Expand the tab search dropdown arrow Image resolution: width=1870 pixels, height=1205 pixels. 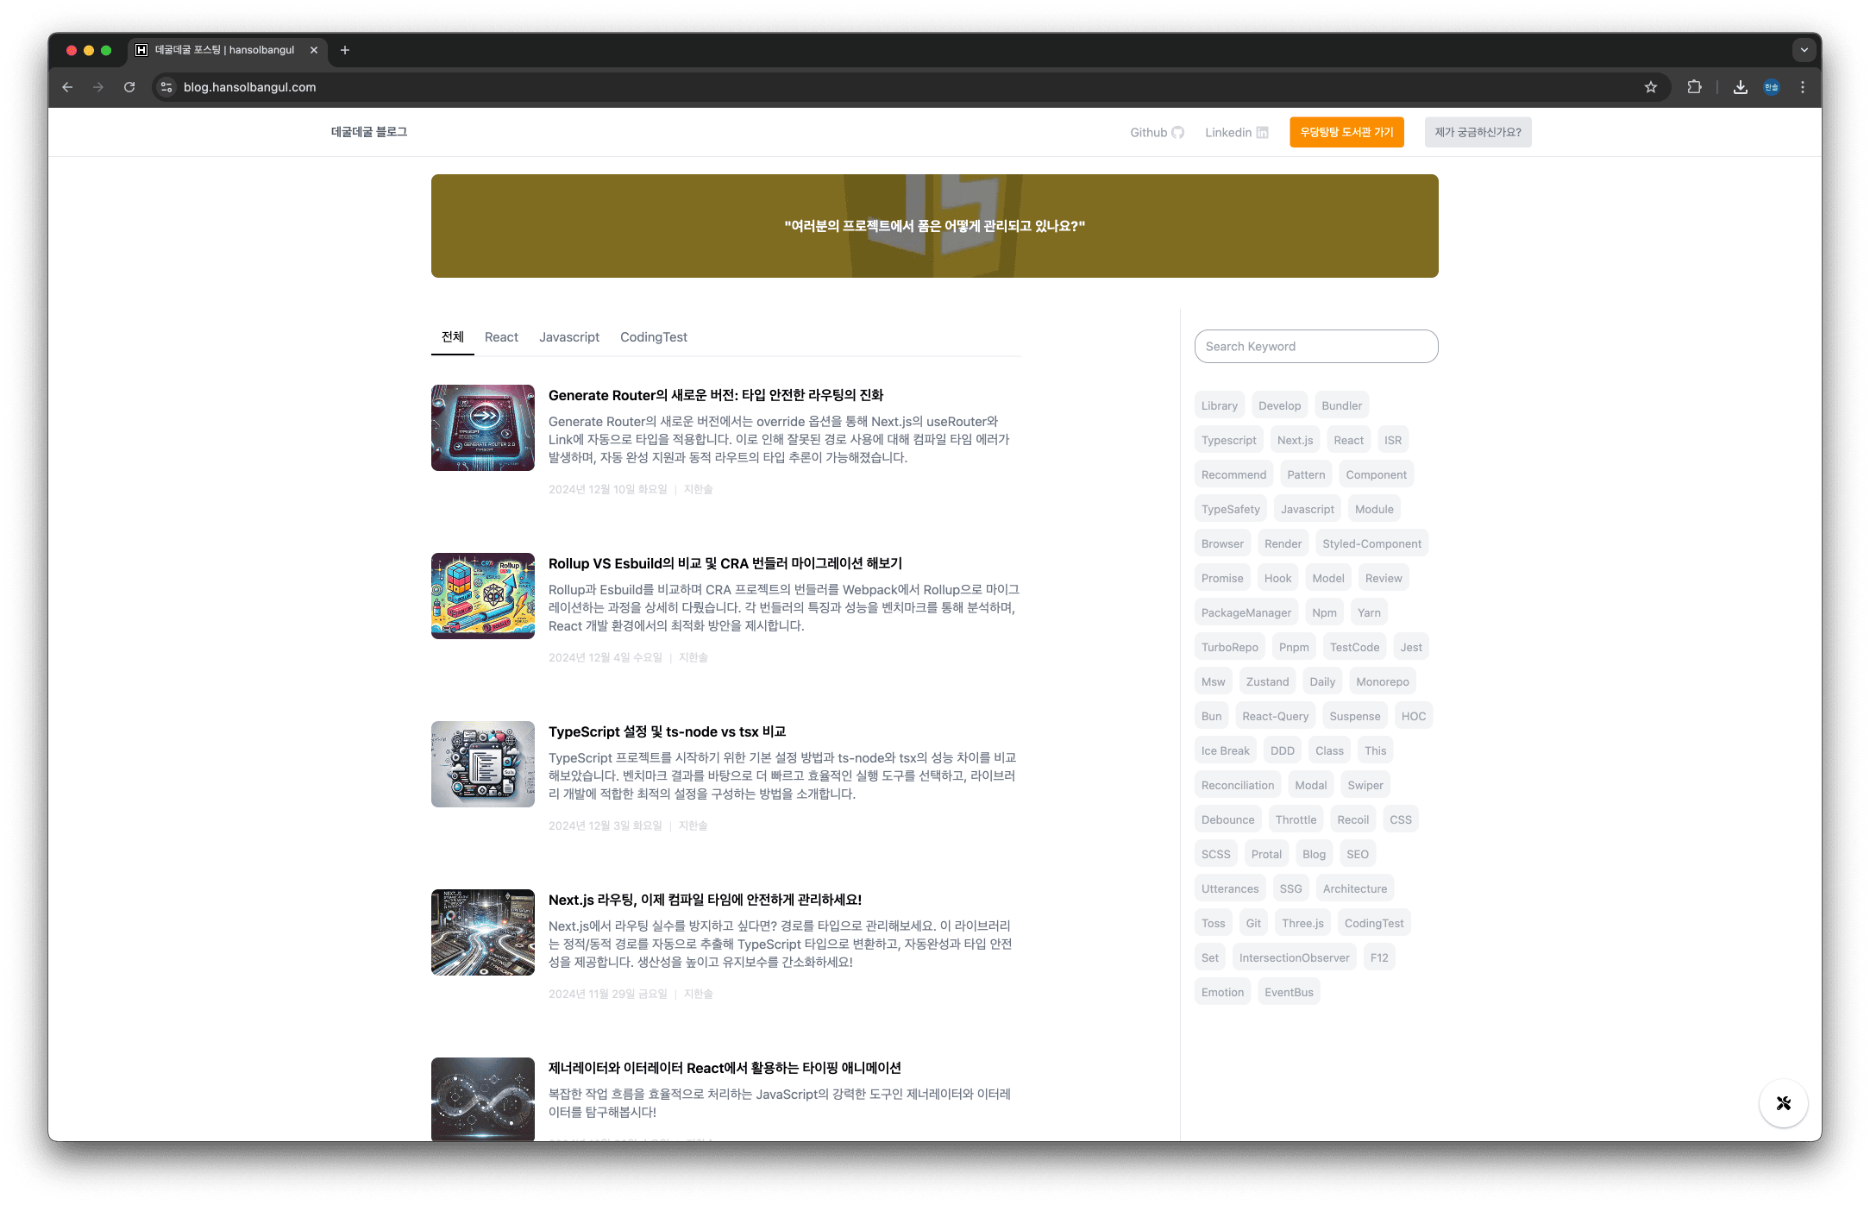(x=1804, y=50)
